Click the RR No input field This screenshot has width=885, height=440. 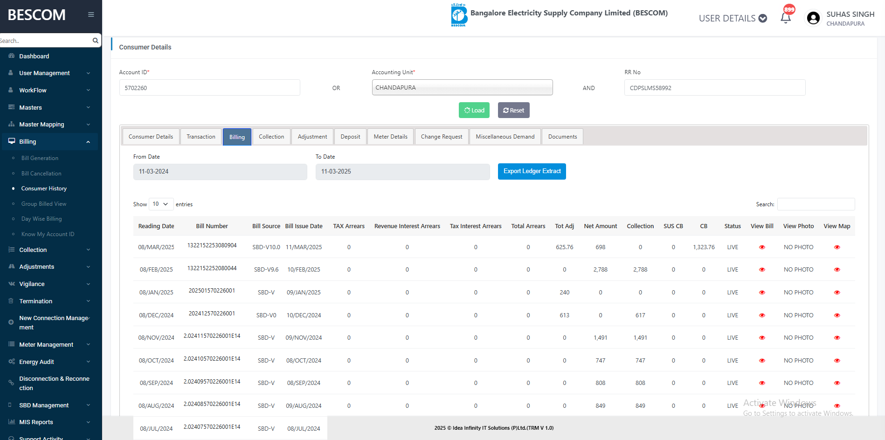pos(715,88)
